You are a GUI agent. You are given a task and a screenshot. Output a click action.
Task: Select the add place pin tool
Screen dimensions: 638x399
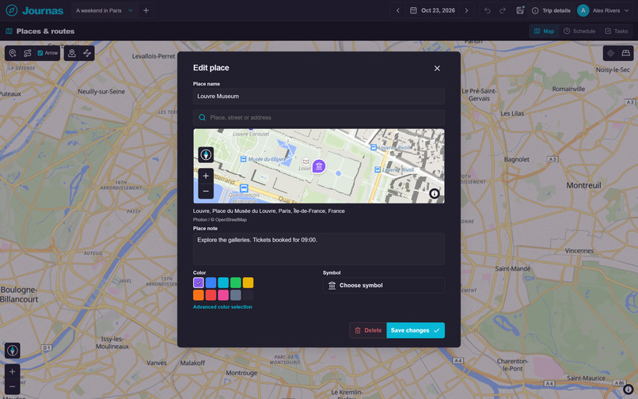click(13, 53)
